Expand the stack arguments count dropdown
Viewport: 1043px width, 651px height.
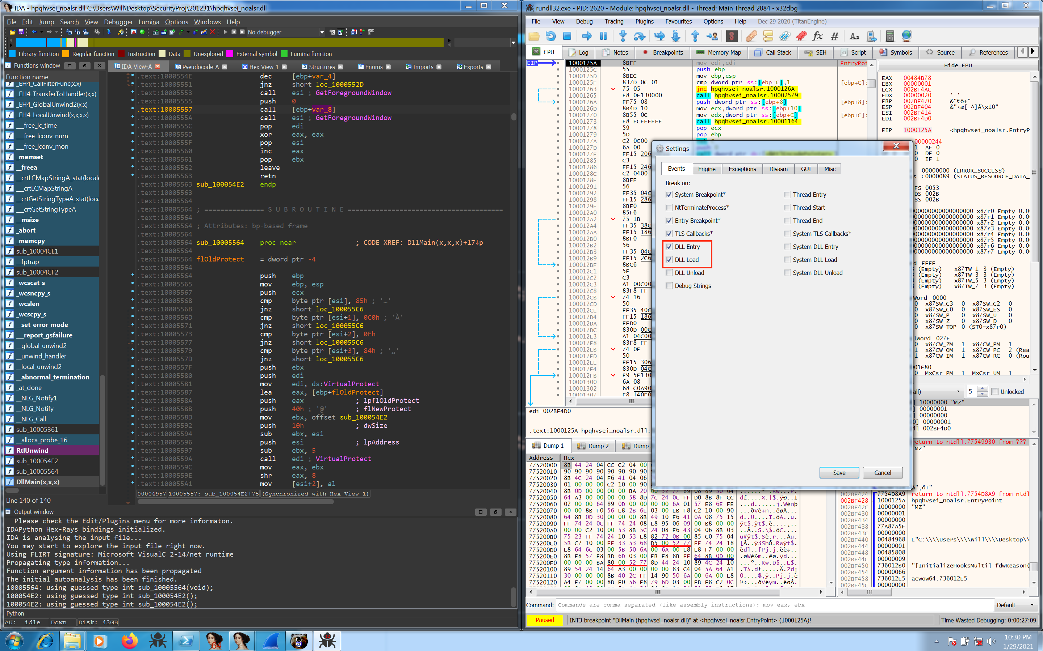pyautogui.click(x=958, y=391)
